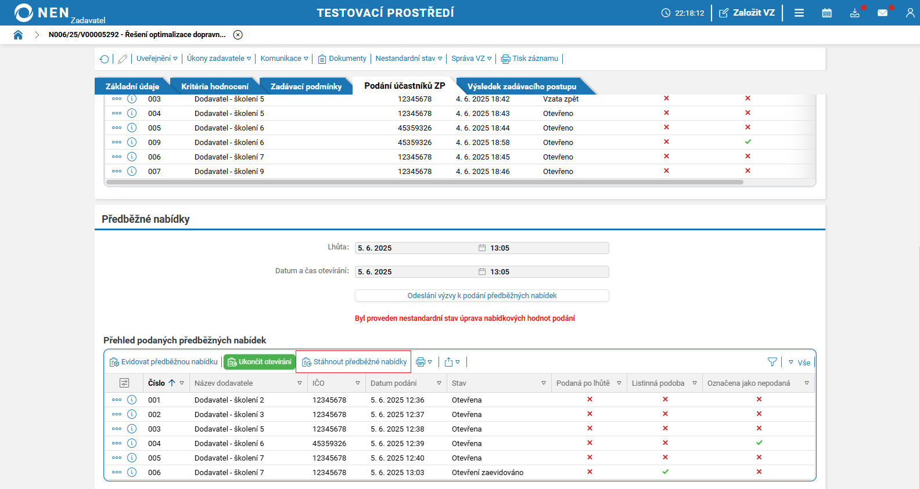Click the NEN logo in the header
This screenshot has height=489, width=920.
tap(42, 13)
